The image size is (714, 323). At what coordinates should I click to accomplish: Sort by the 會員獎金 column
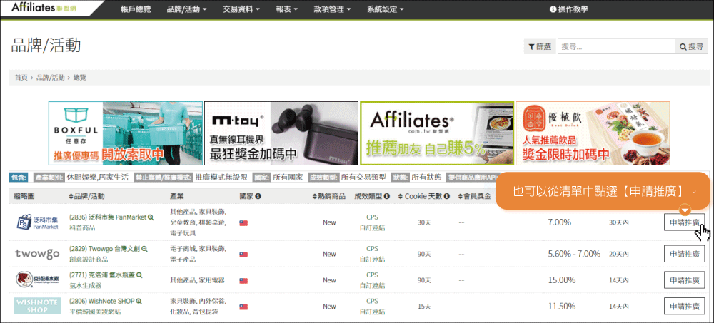tap(475, 196)
